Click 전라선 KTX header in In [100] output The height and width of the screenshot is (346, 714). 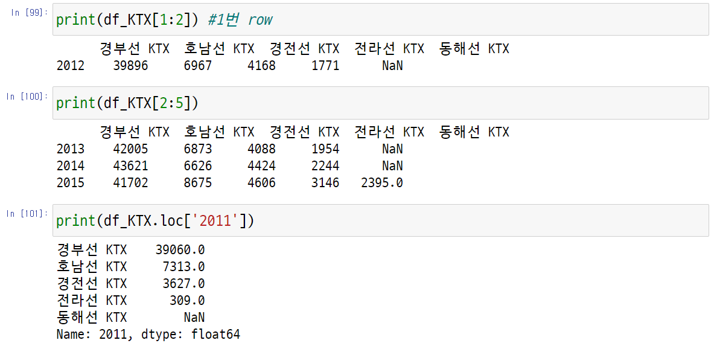tap(389, 132)
